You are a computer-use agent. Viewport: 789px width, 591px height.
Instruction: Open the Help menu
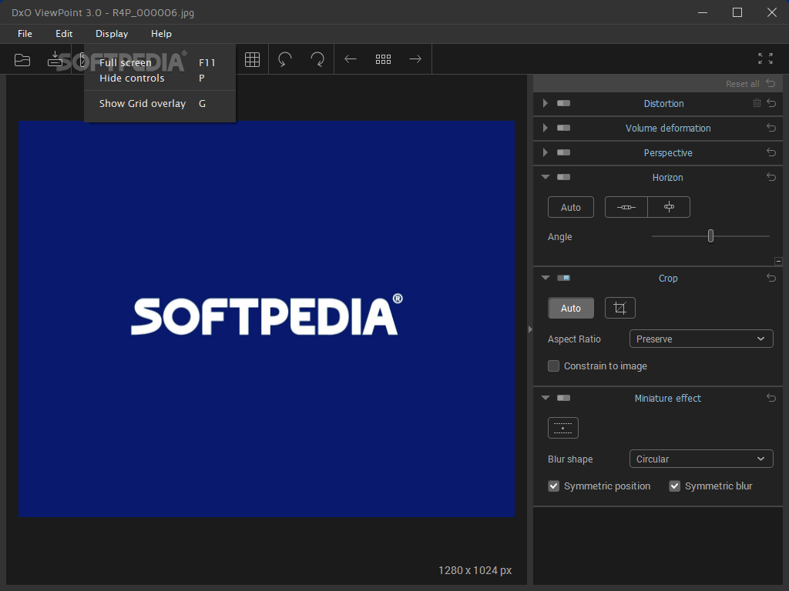point(161,34)
